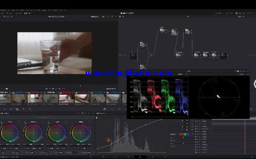Viewport: 256px width, 159px height.
Task: Open the settings icon next to scope dropdown
Action: pyautogui.click(x=186, y=74)
